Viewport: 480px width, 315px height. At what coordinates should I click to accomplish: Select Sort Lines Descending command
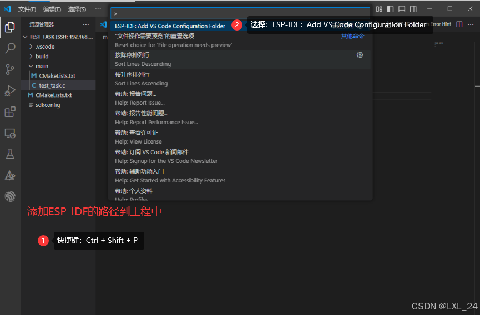pos(240,60)
